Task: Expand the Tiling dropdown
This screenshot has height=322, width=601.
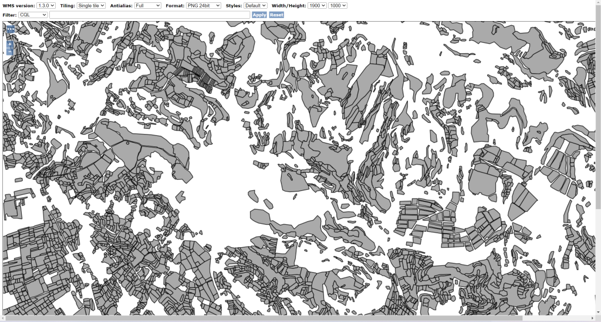Action: tap(91, 5)
